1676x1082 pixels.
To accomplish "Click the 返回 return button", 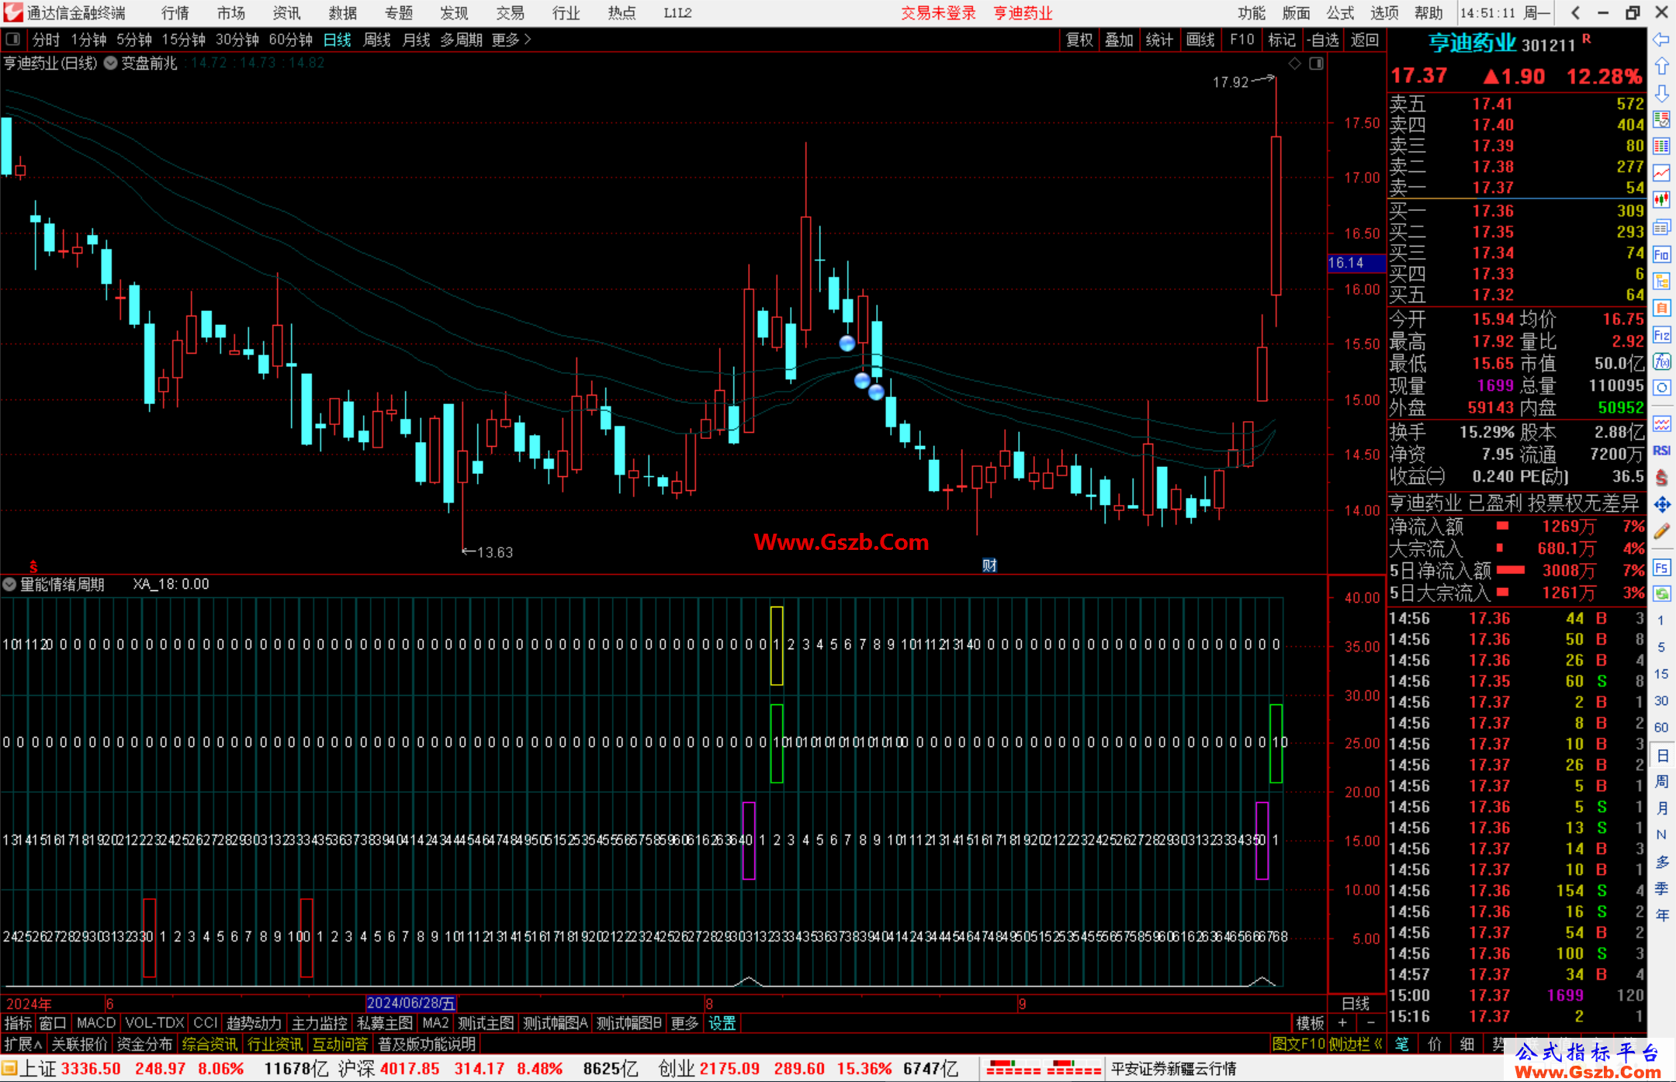I will coord(1364,40).
